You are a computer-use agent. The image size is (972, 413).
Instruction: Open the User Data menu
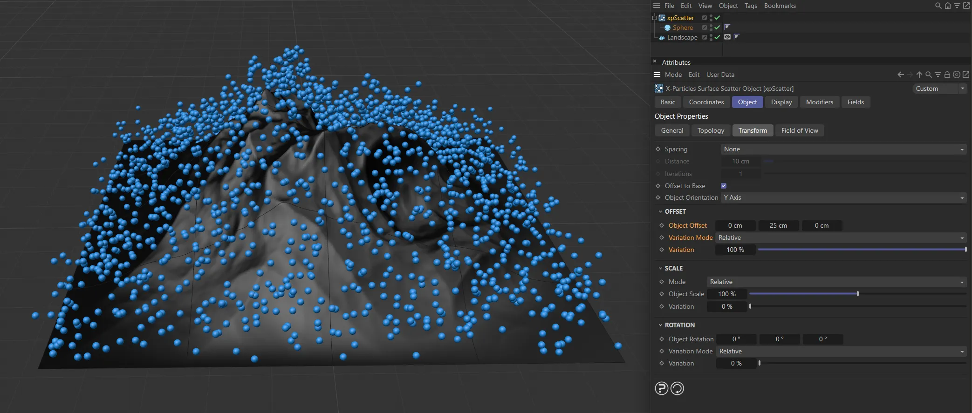point(720,74)
